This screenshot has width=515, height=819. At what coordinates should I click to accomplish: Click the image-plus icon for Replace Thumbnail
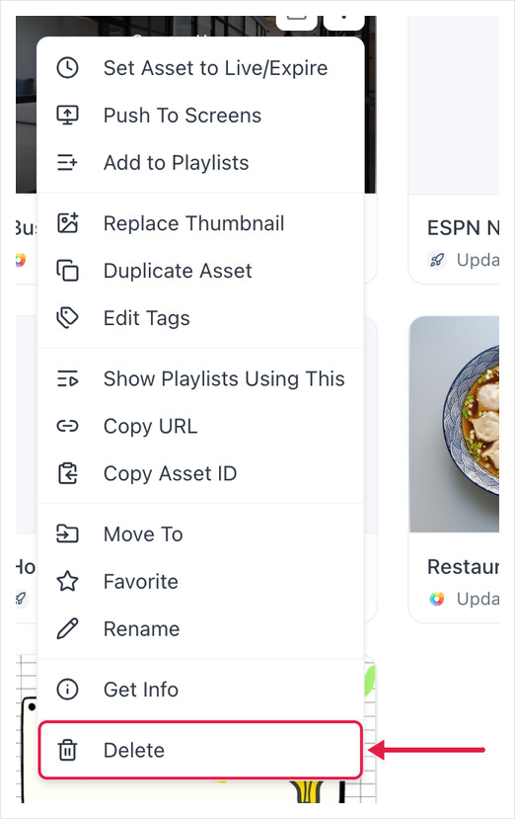click(x=67, y=223)
